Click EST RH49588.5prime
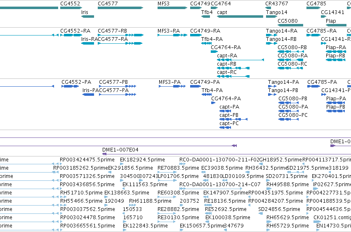 287,185
